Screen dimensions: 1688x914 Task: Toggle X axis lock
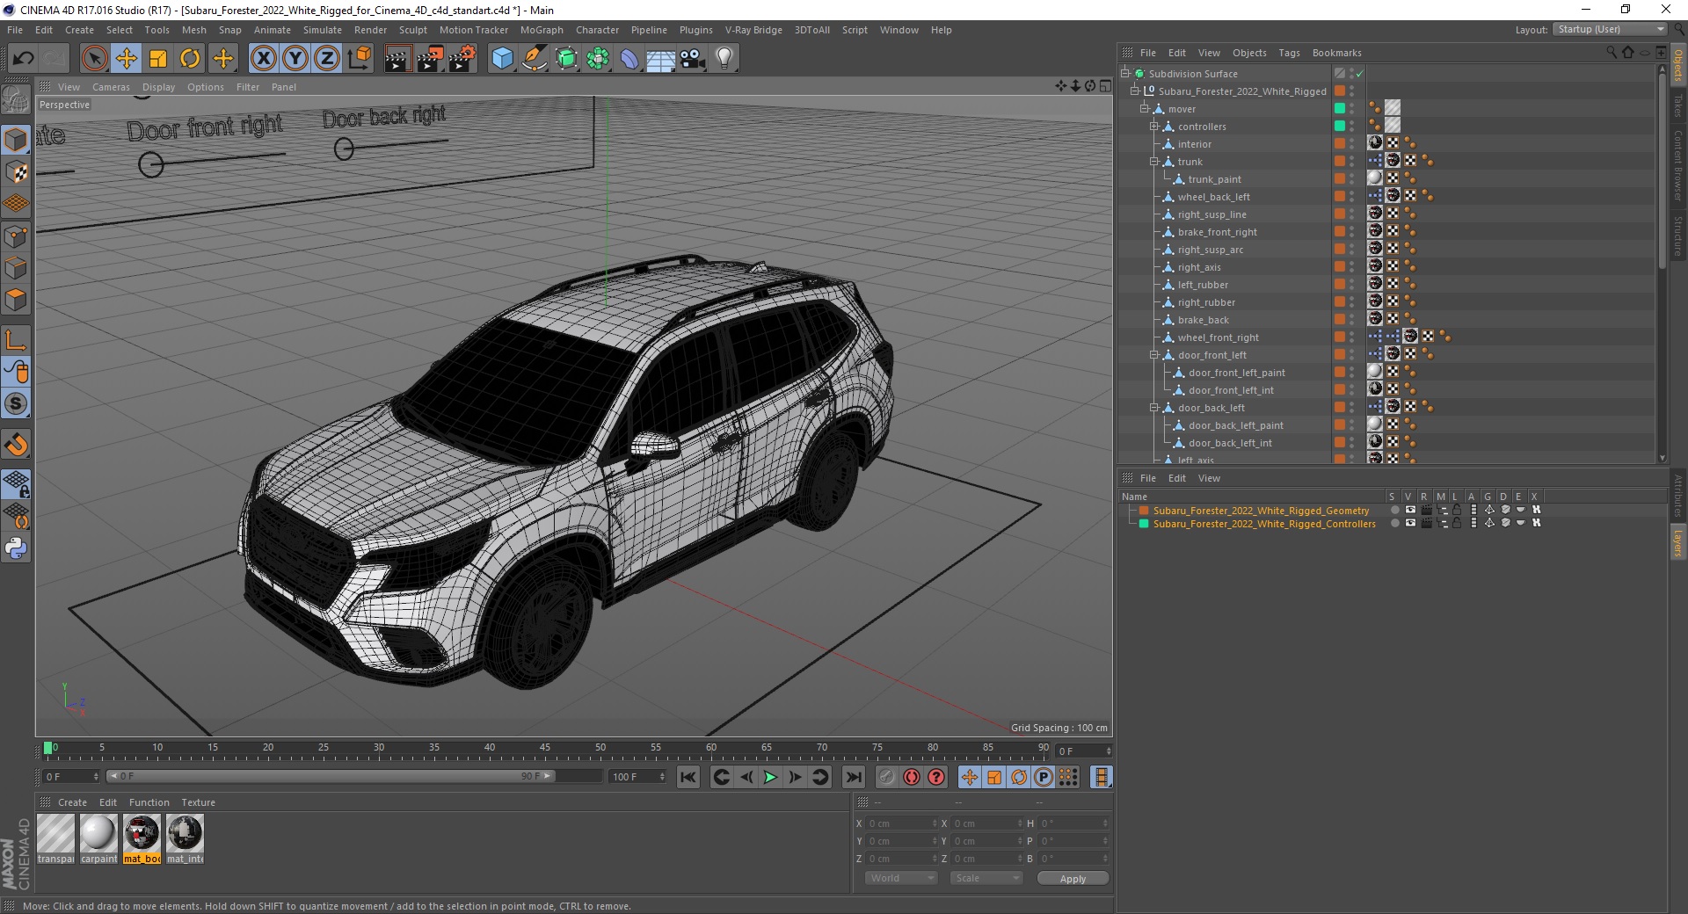point(263,59)
